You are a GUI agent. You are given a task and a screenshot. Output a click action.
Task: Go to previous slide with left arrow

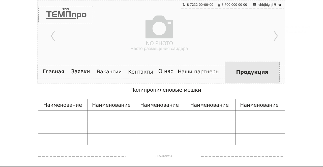[x=53, y=36]
